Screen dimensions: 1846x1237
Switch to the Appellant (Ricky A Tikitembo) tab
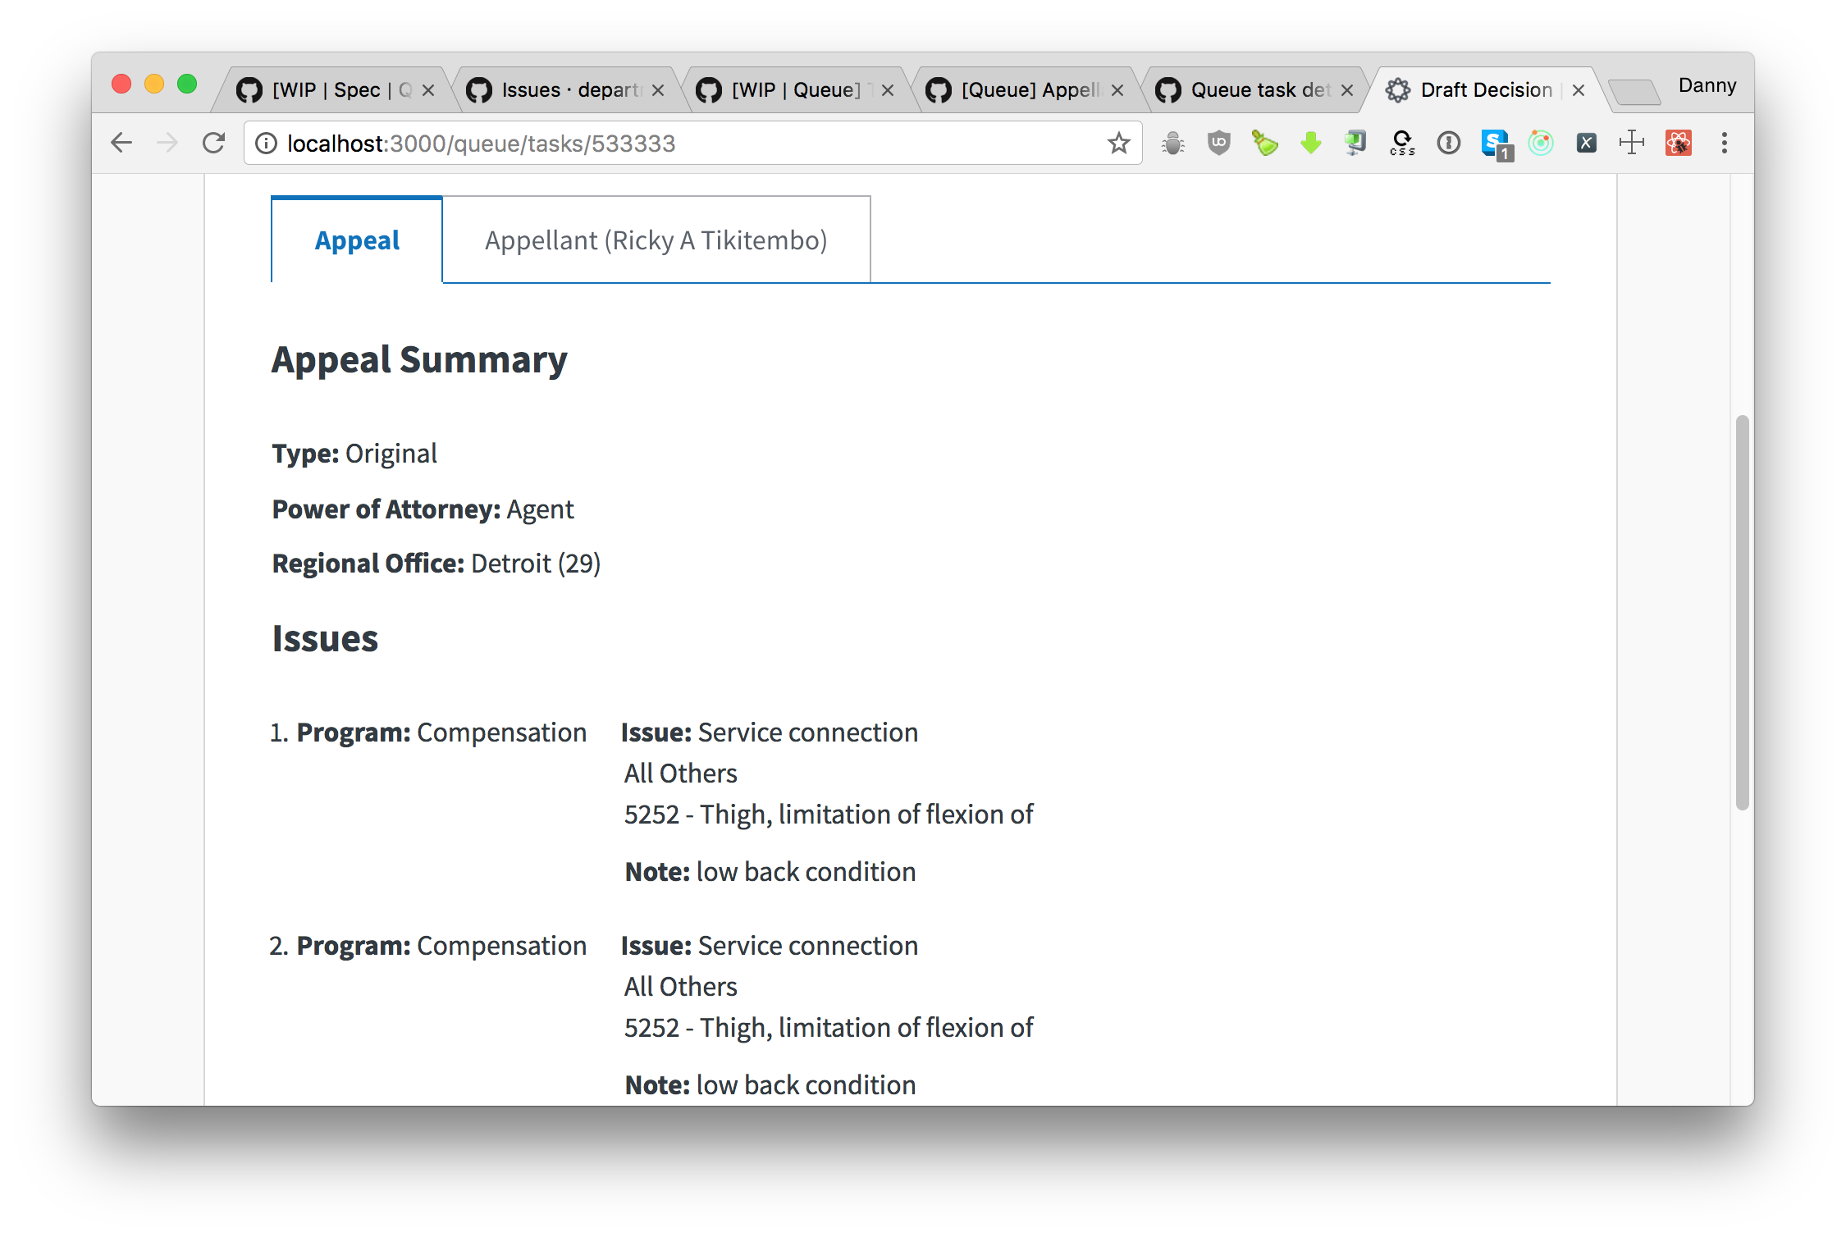[x=656, y=240]
